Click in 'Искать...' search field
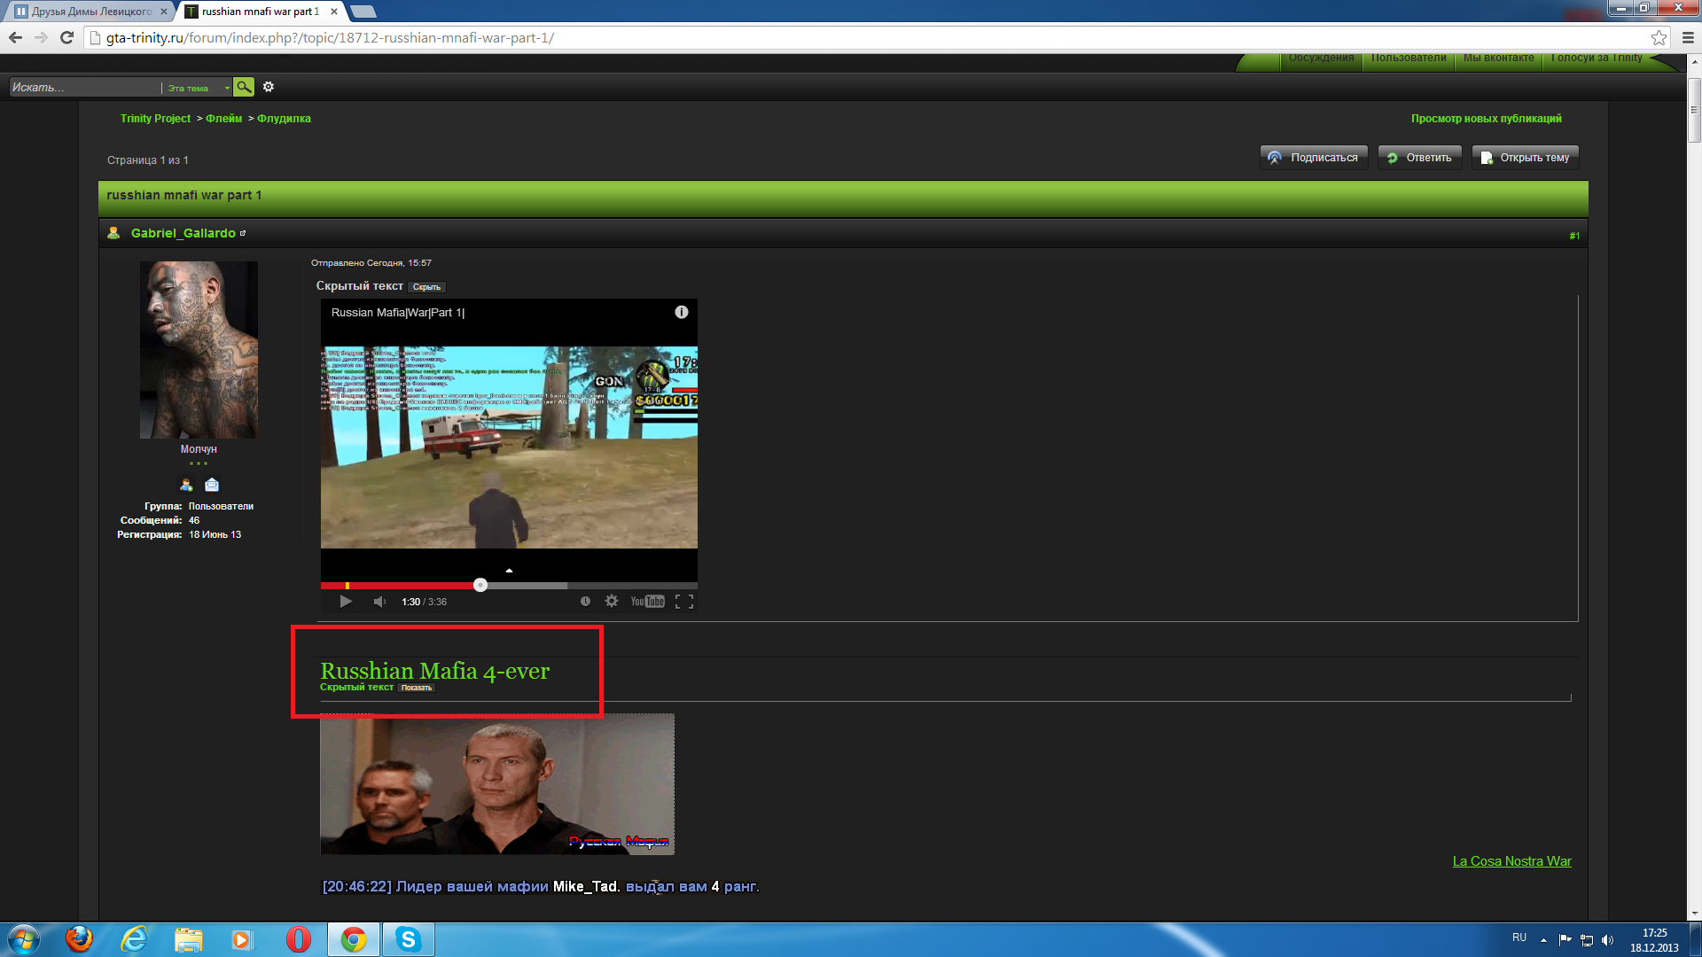The width and height of the screenshot is (1702, 957). [84, 87]
